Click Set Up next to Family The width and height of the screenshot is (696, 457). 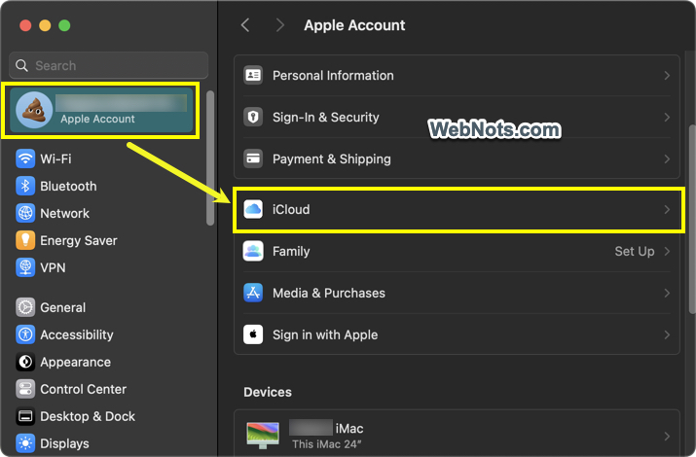635,251
